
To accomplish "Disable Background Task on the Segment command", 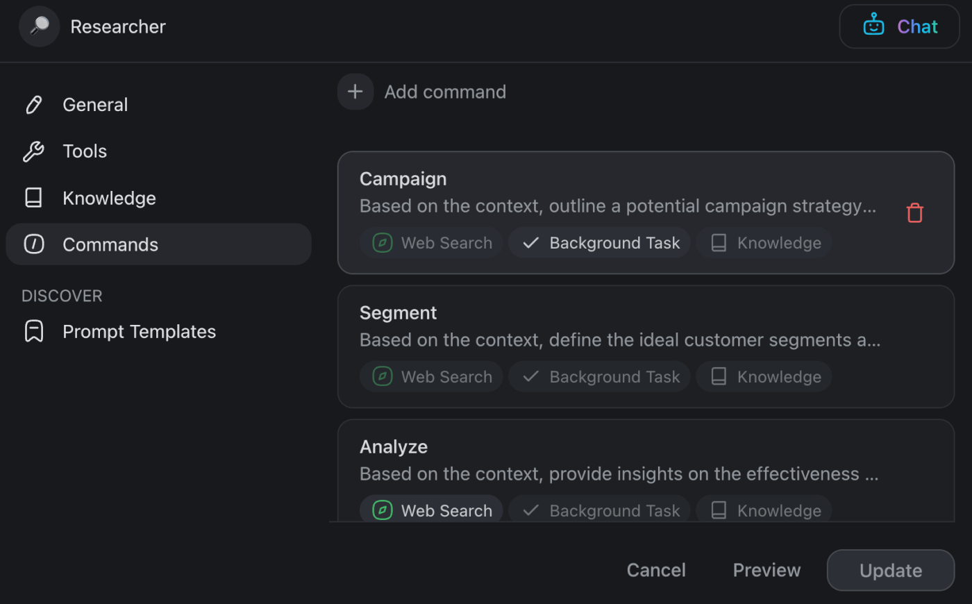I will tap(598, 376).
